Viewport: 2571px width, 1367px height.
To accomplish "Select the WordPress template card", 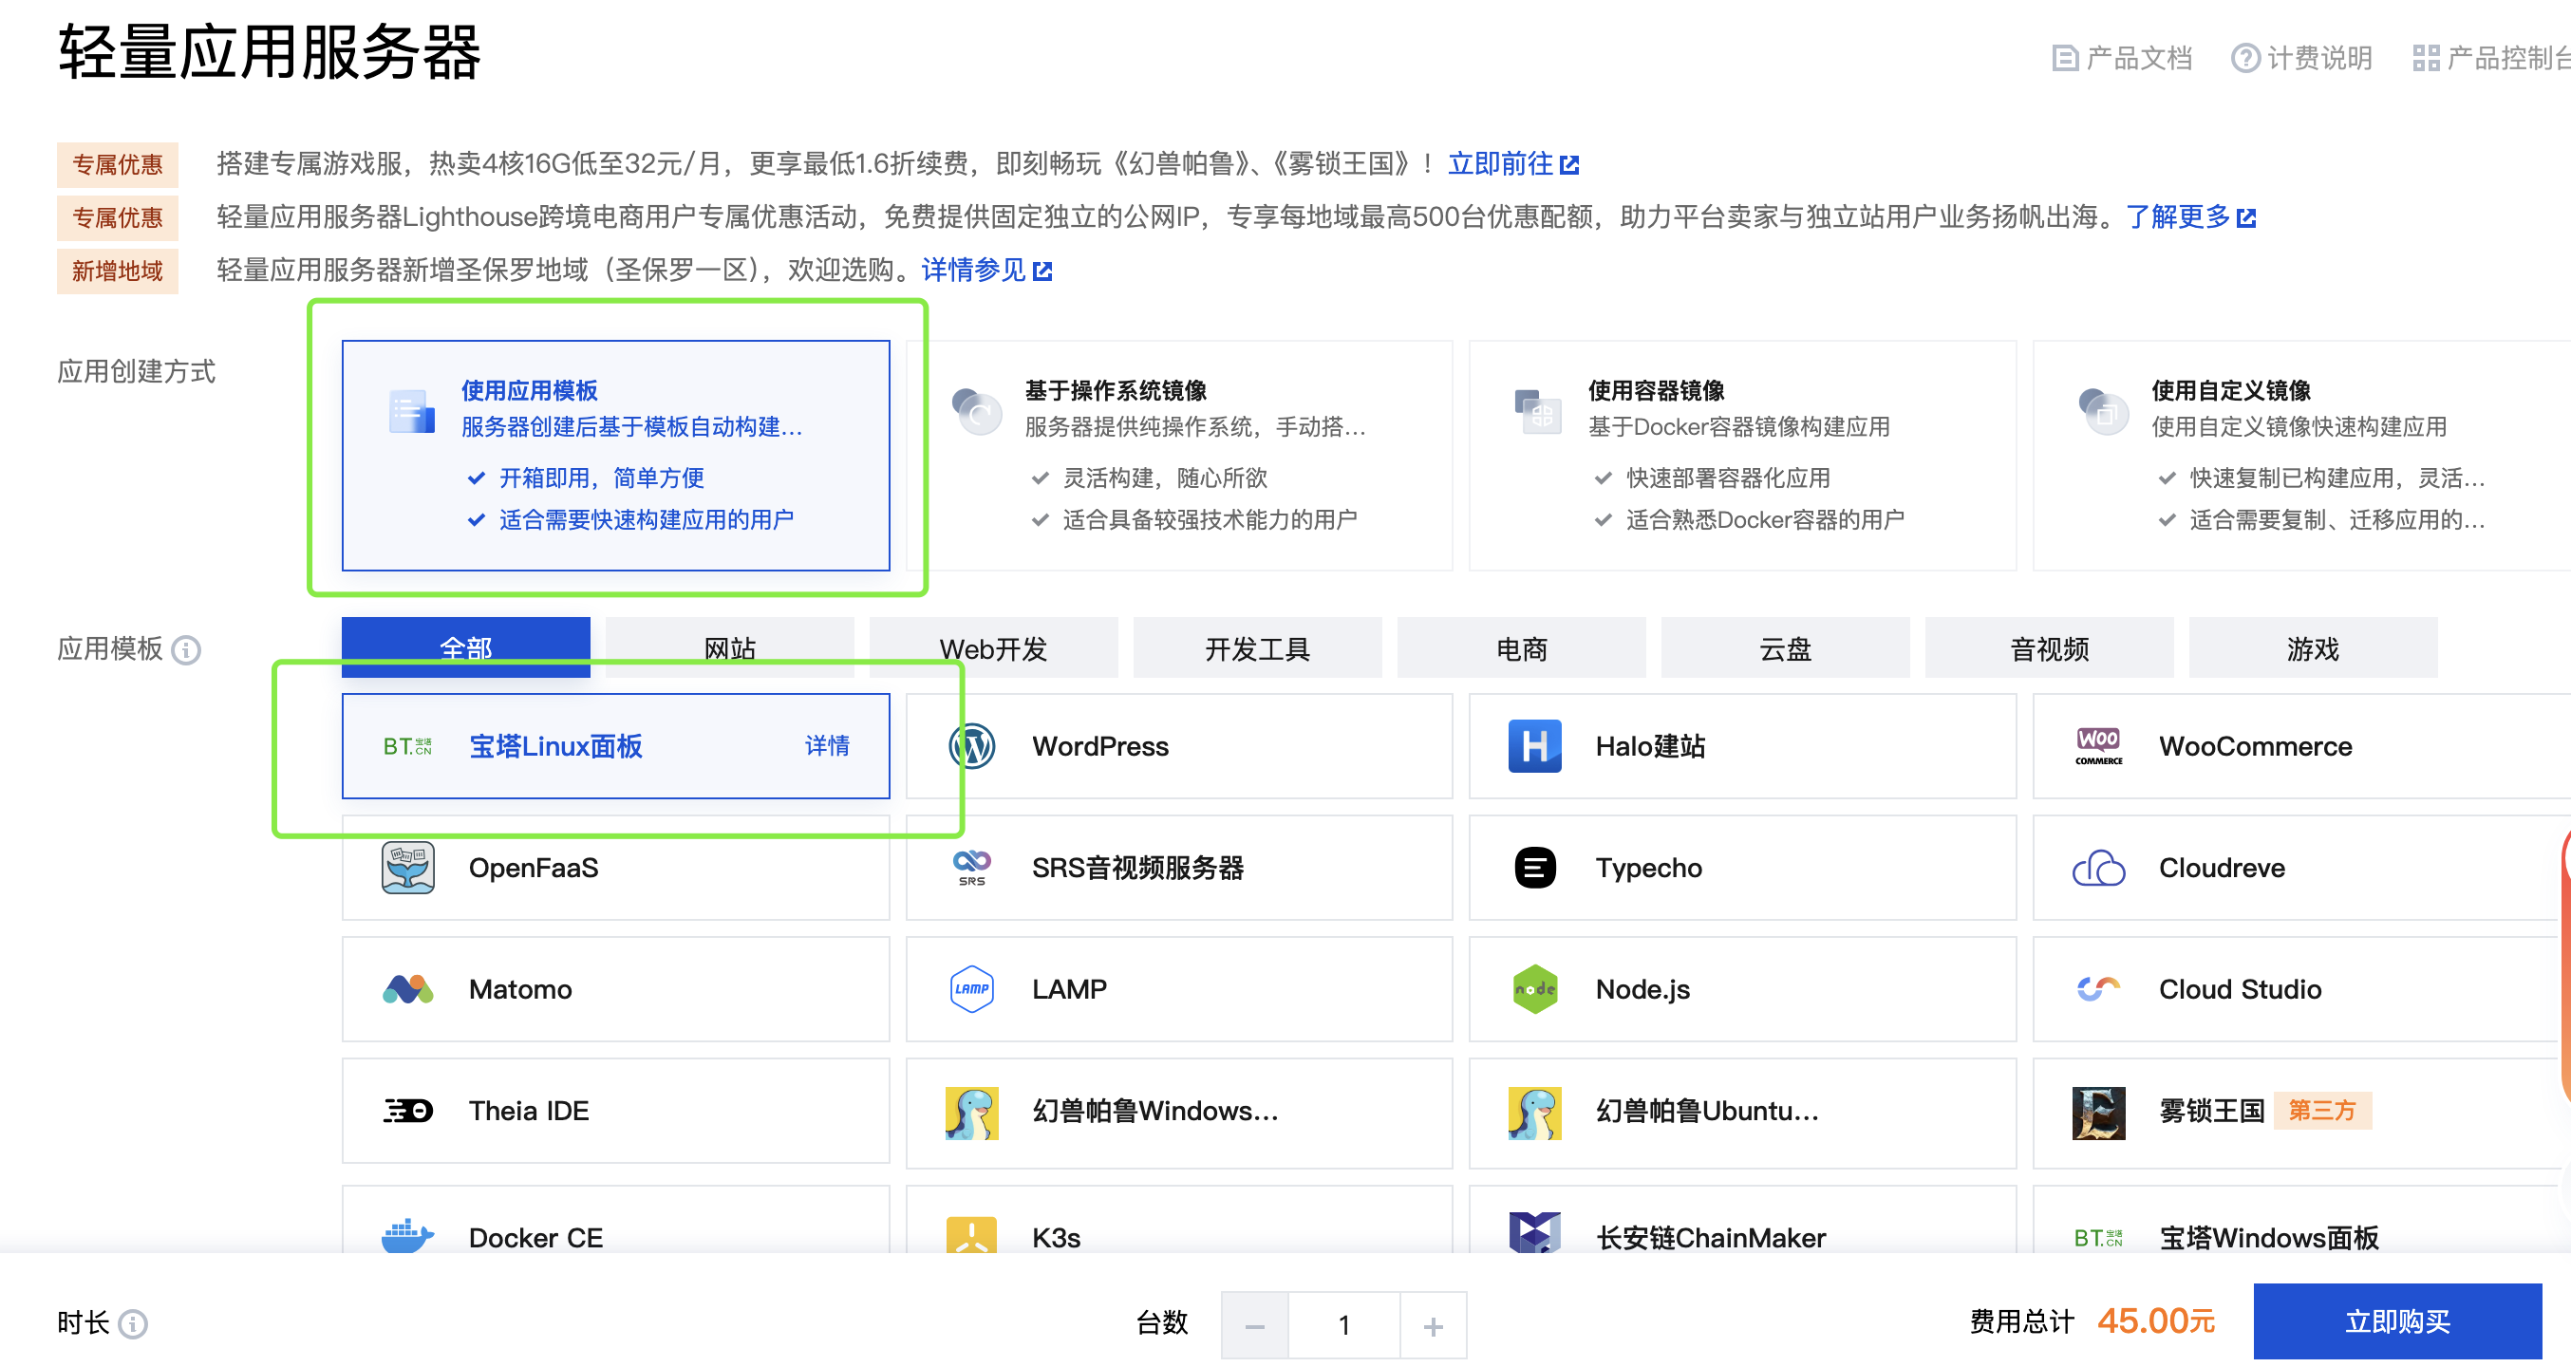I will point(1179,746).
